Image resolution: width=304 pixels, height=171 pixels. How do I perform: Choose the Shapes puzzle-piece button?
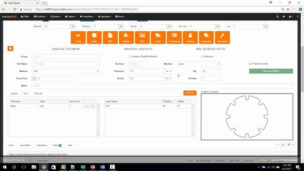coord(126,38)
